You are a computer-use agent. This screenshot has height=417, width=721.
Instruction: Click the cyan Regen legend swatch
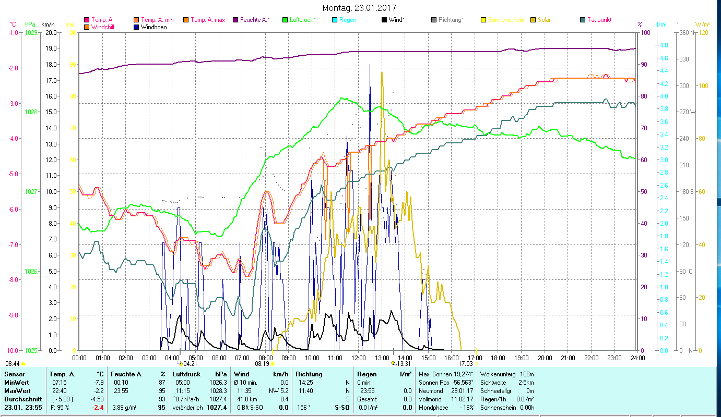pos(335,20)
